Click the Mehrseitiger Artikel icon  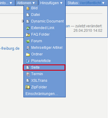(28, 48)
